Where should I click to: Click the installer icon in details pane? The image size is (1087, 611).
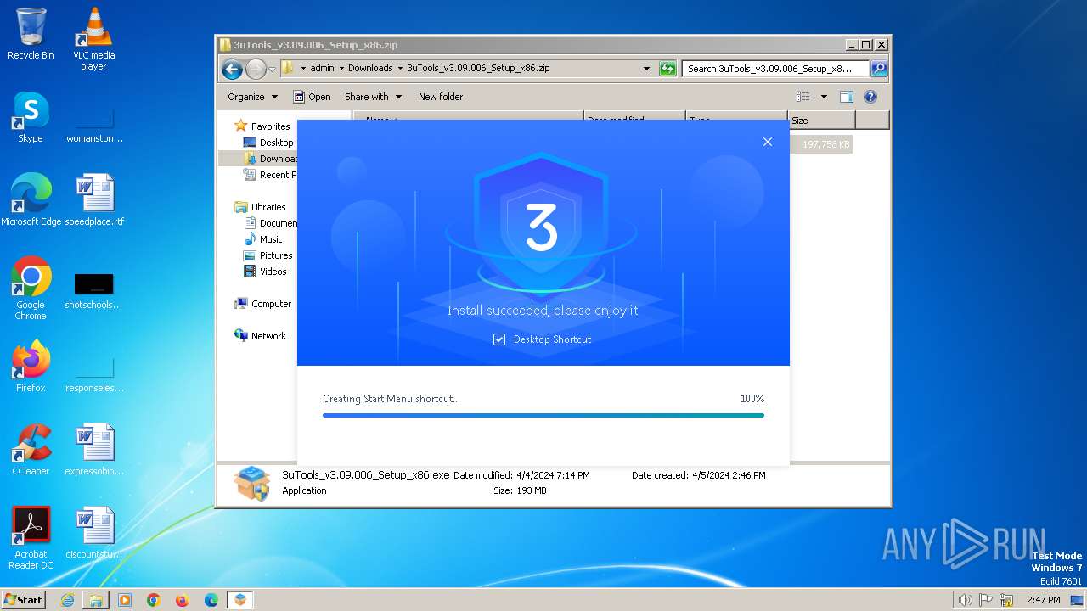point(252,483)
